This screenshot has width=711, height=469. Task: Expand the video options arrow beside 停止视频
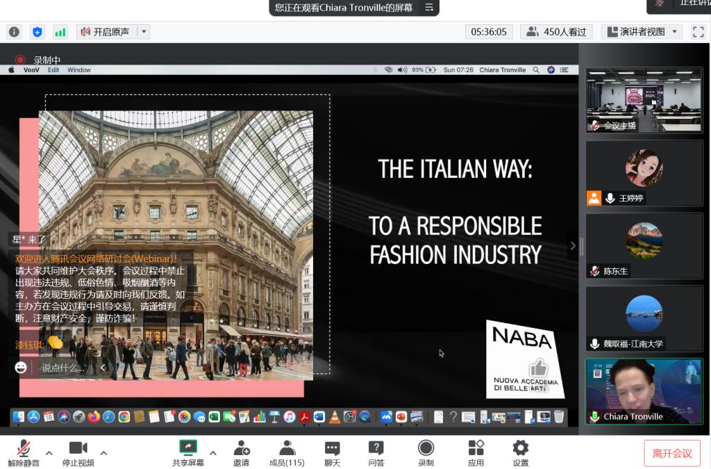point(103,453)
